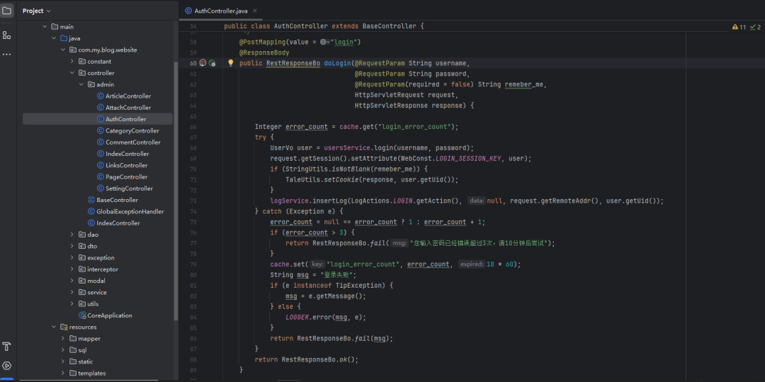Expand the constant package

[x=72, y=62]
